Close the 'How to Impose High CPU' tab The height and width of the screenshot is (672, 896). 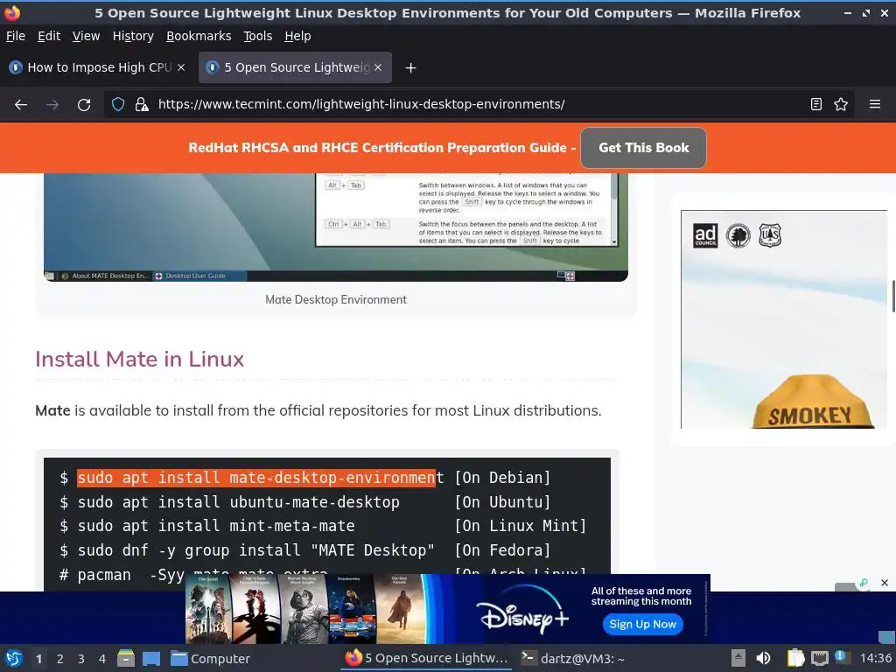click(x=181, y=67)
